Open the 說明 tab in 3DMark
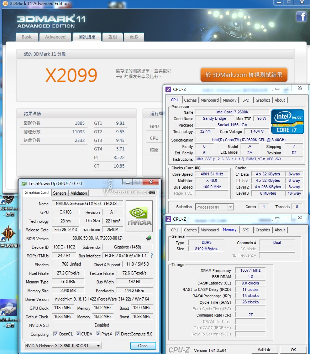310x354 pixels. pyautogui.click(x=112, y=37)
